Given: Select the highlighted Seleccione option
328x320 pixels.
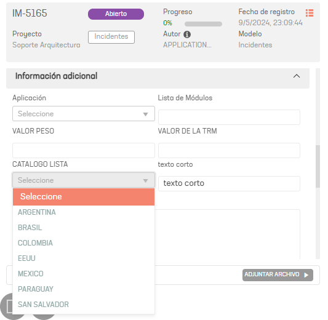Looking at the screenshot, I should (x=84, y=197).
